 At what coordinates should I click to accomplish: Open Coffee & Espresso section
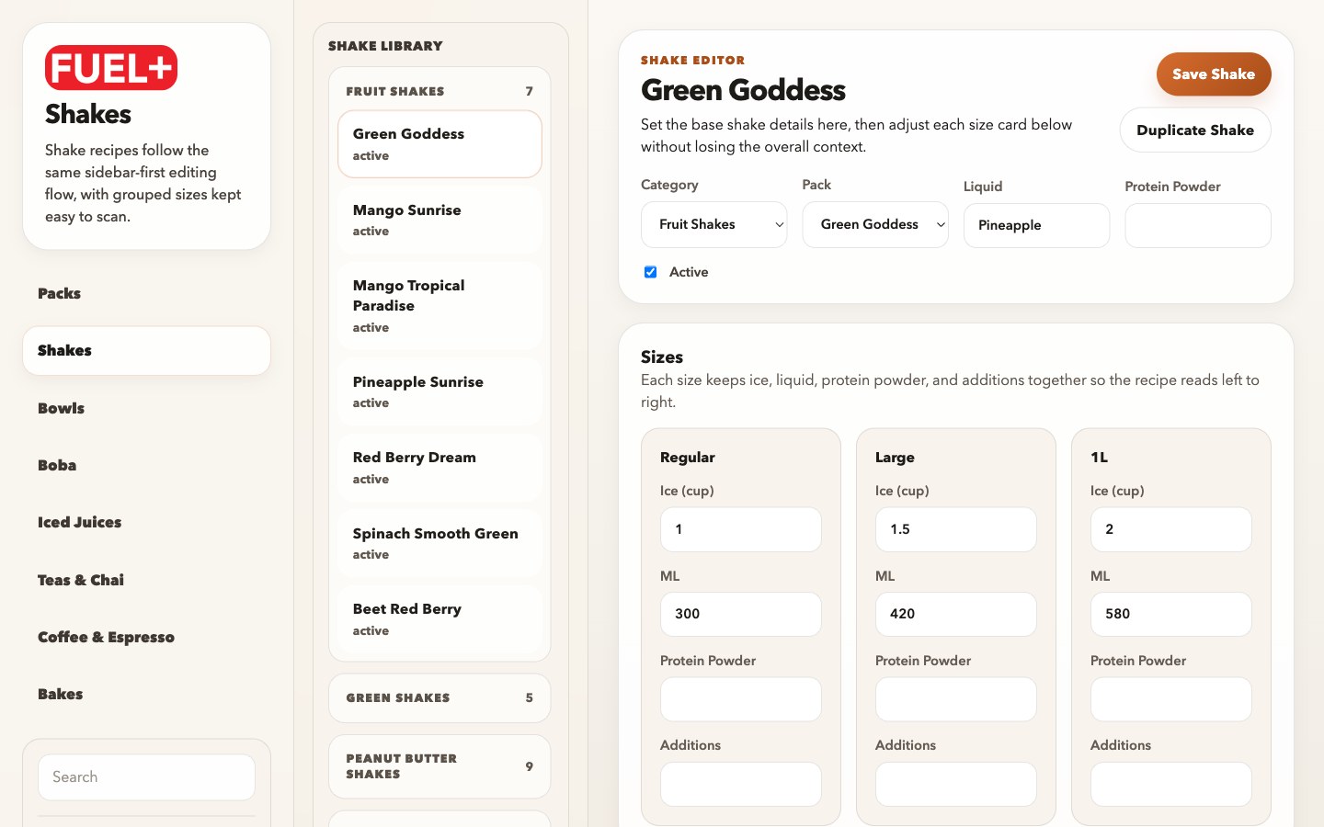(x=146, y=637)
